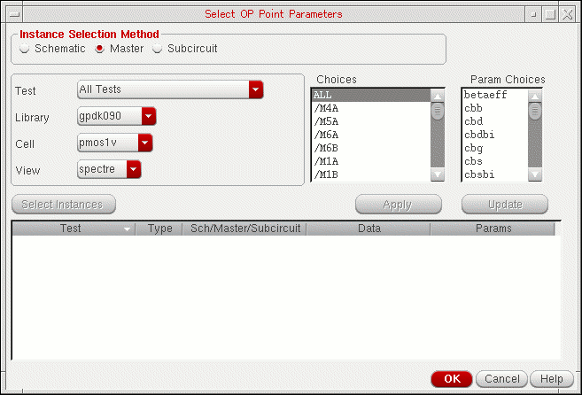The image size is (582, 395).
Task: Select the Schematic radio button
Action: [x=25, y=49]
